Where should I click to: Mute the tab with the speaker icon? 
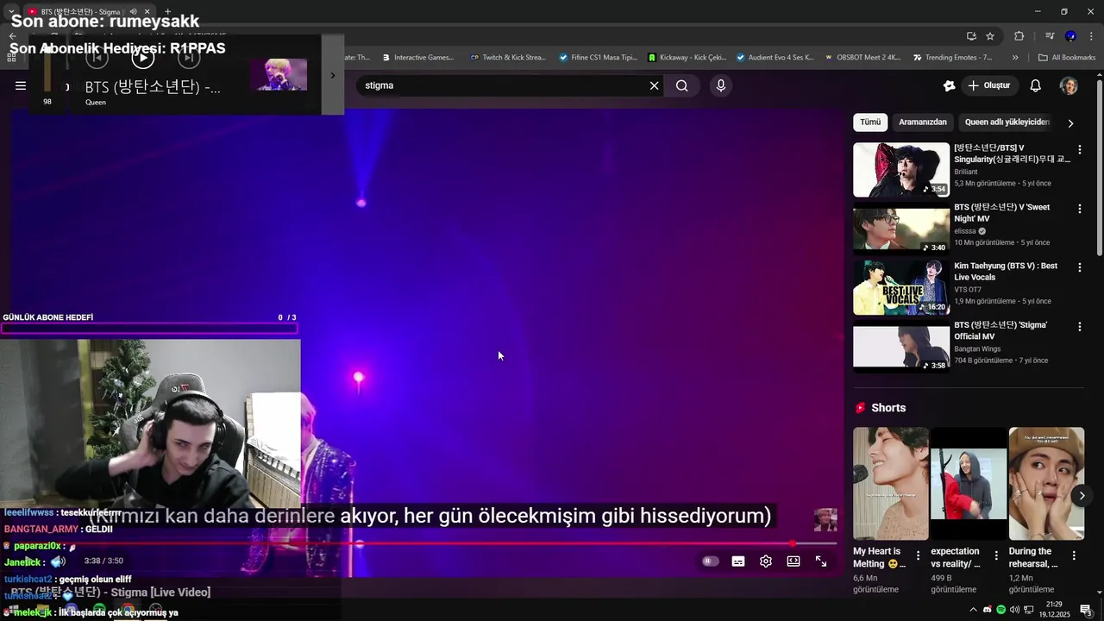click(133, 11)
